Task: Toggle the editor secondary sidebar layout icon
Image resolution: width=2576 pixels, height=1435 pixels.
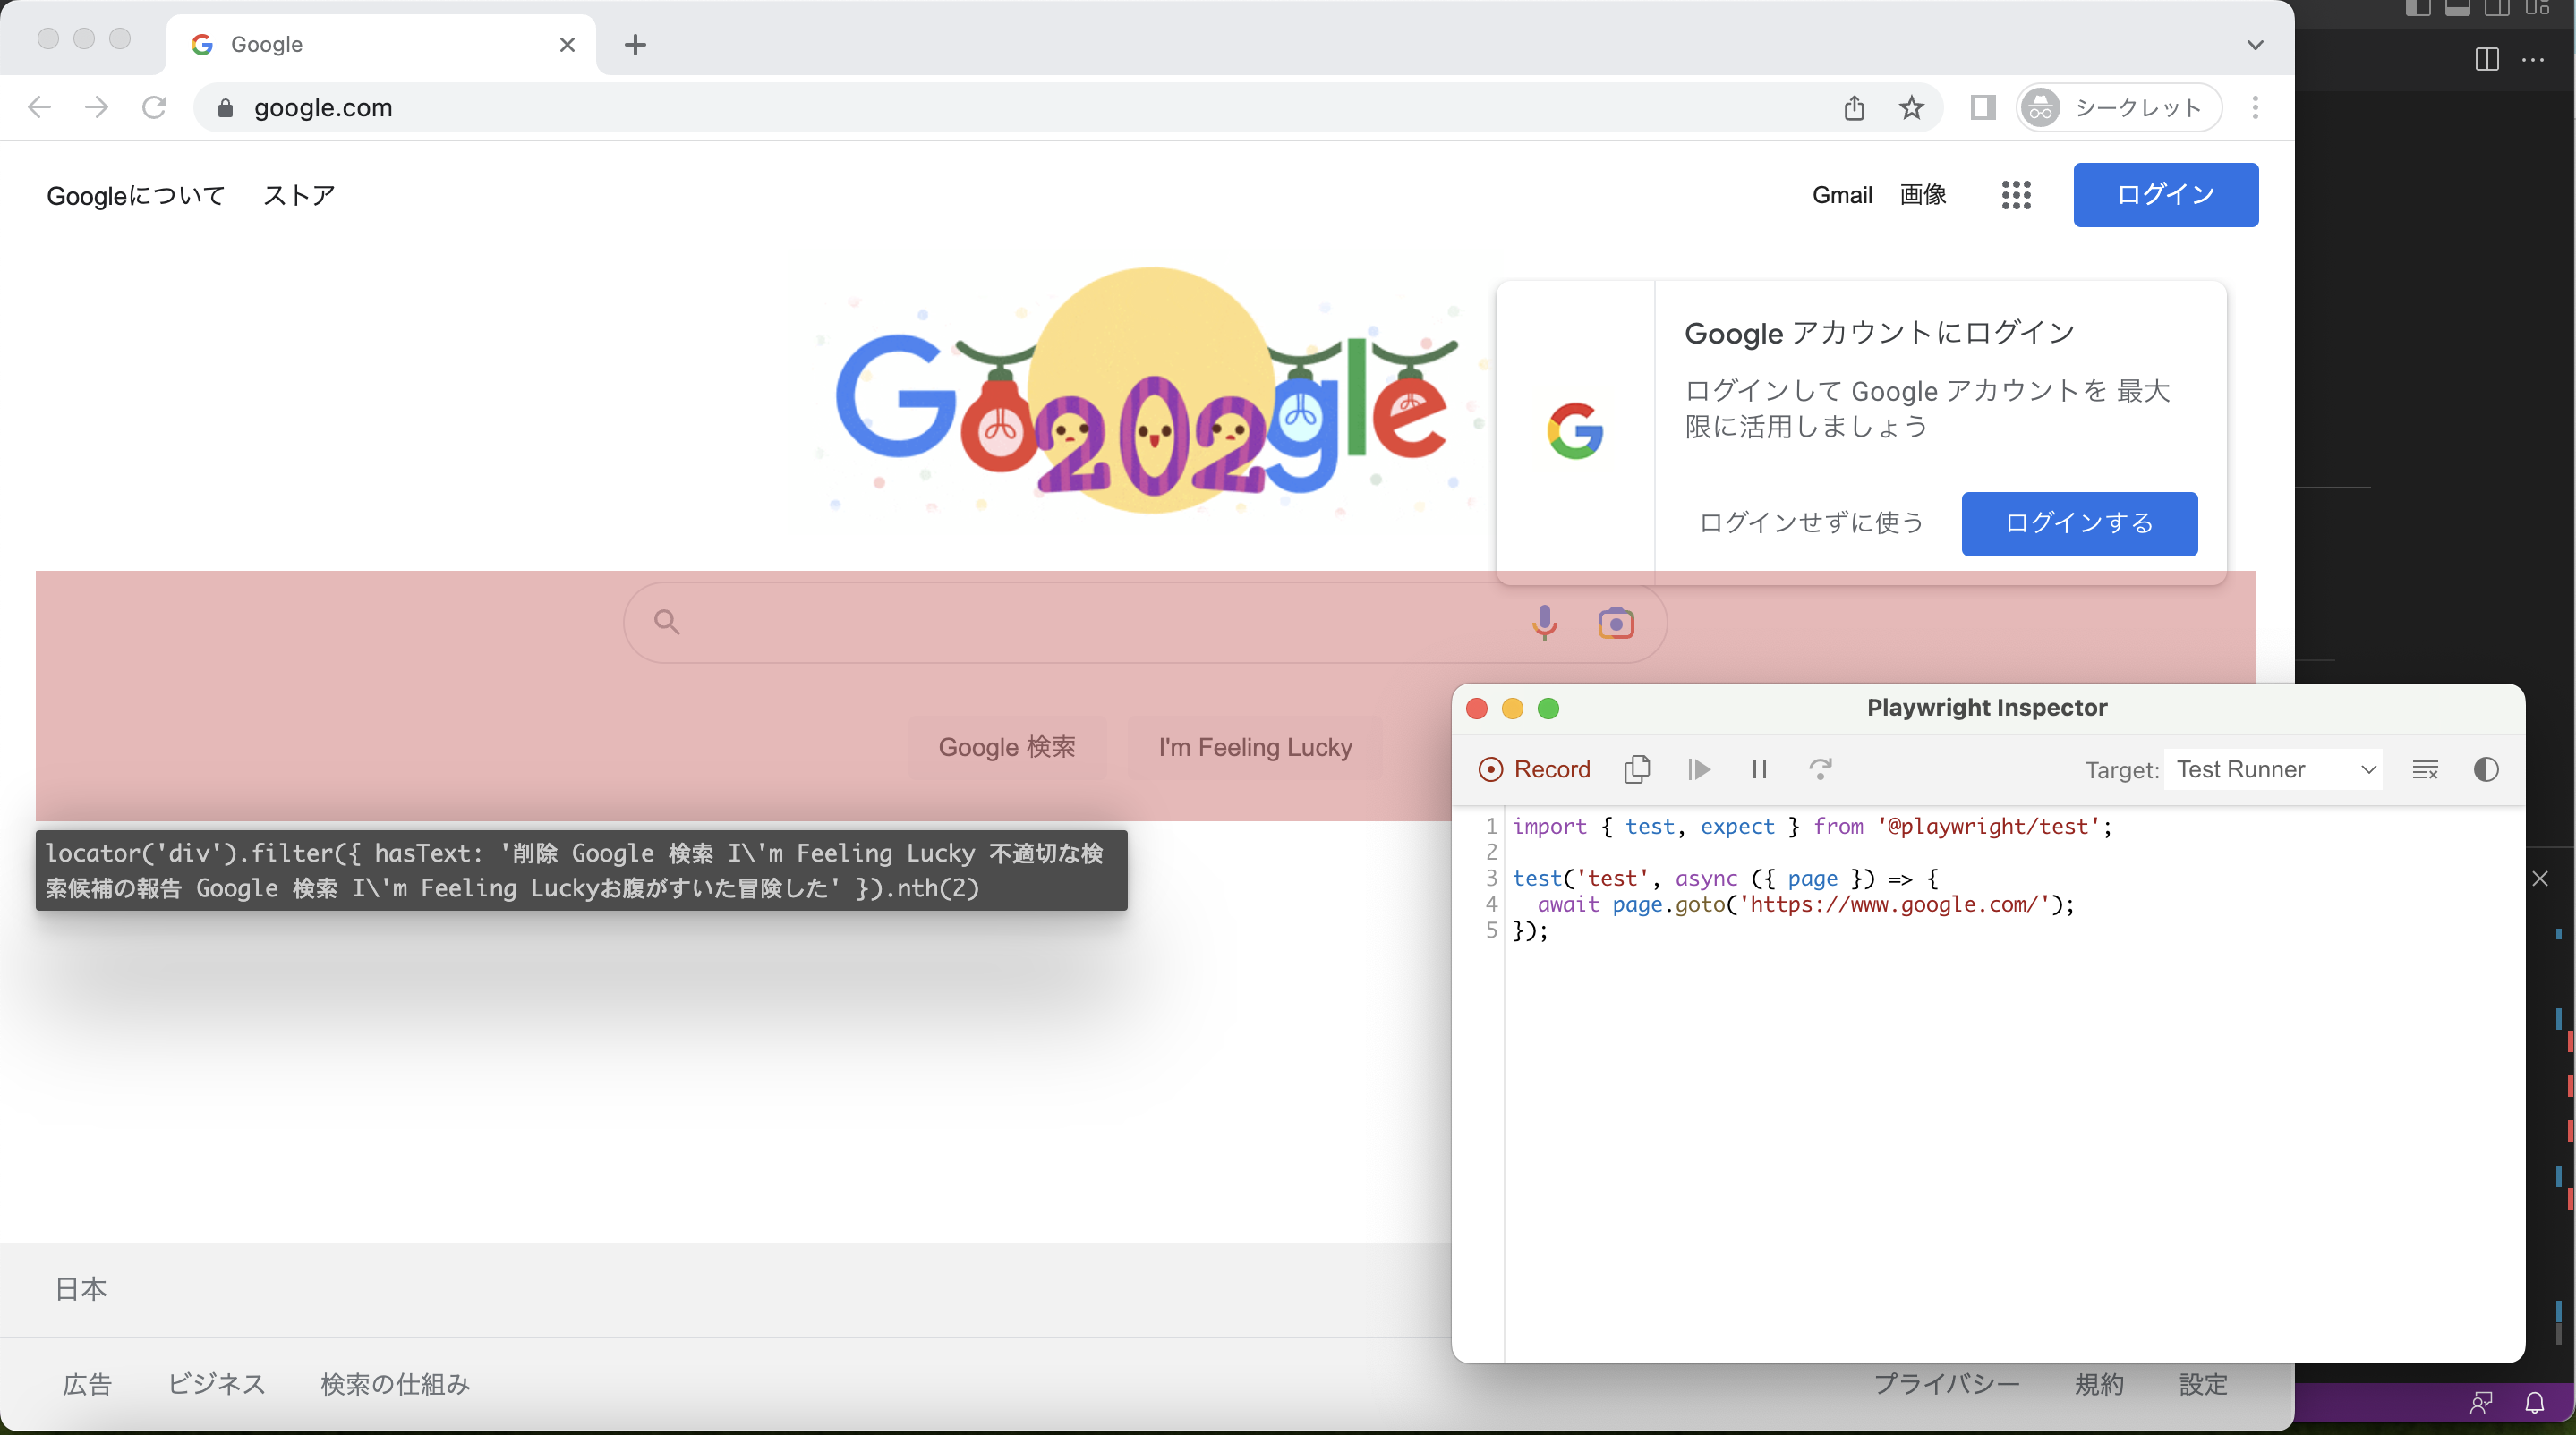Action: 2497,8
